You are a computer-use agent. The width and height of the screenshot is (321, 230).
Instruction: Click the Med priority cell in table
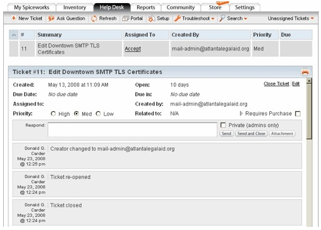click(265, 49)
